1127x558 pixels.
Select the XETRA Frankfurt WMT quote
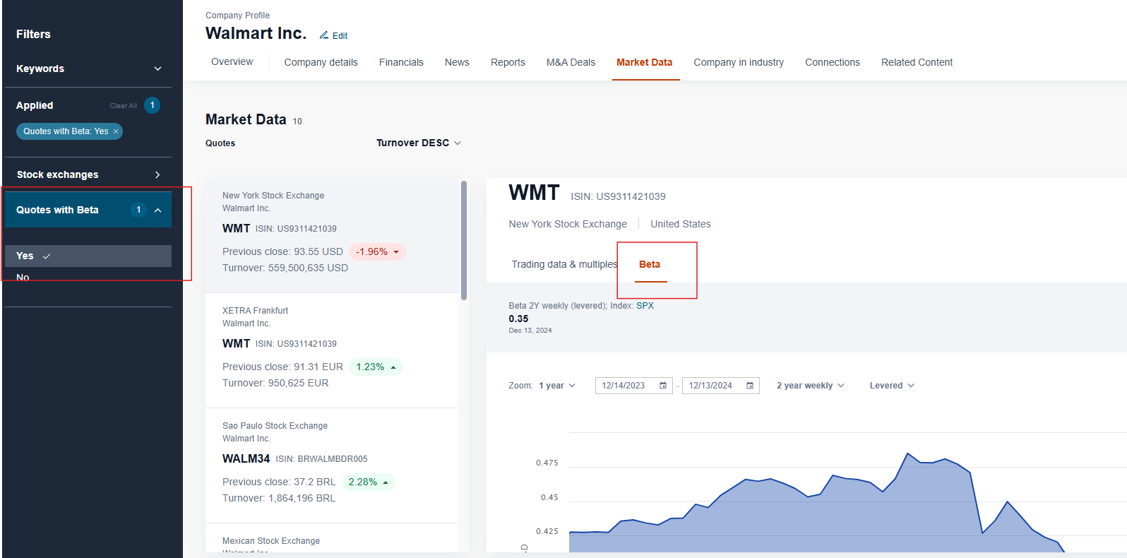tap(332, 350)
